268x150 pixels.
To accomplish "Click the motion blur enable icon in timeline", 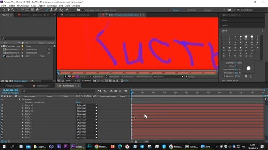I will (120, 91).
